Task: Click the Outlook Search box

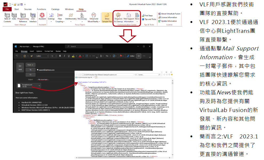Action: coord(84,46)
